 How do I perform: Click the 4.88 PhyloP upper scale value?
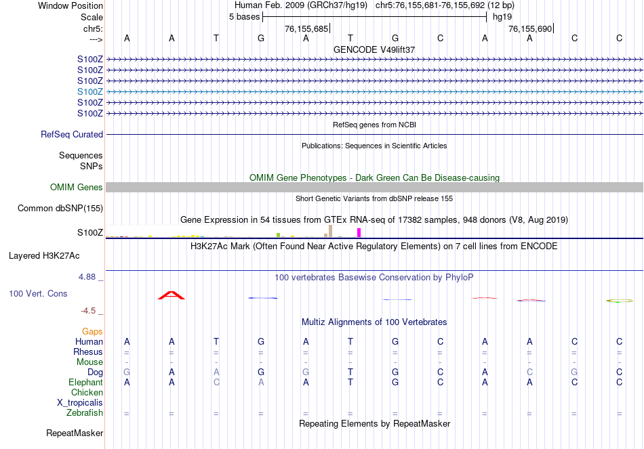[x=87, y=277]
